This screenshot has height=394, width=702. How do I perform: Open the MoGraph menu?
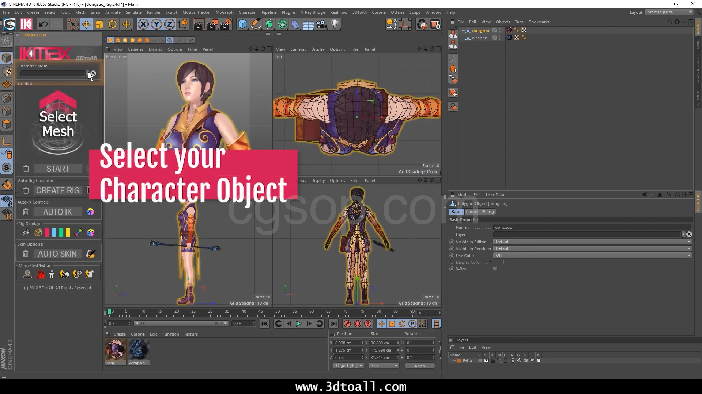(224, 12)
